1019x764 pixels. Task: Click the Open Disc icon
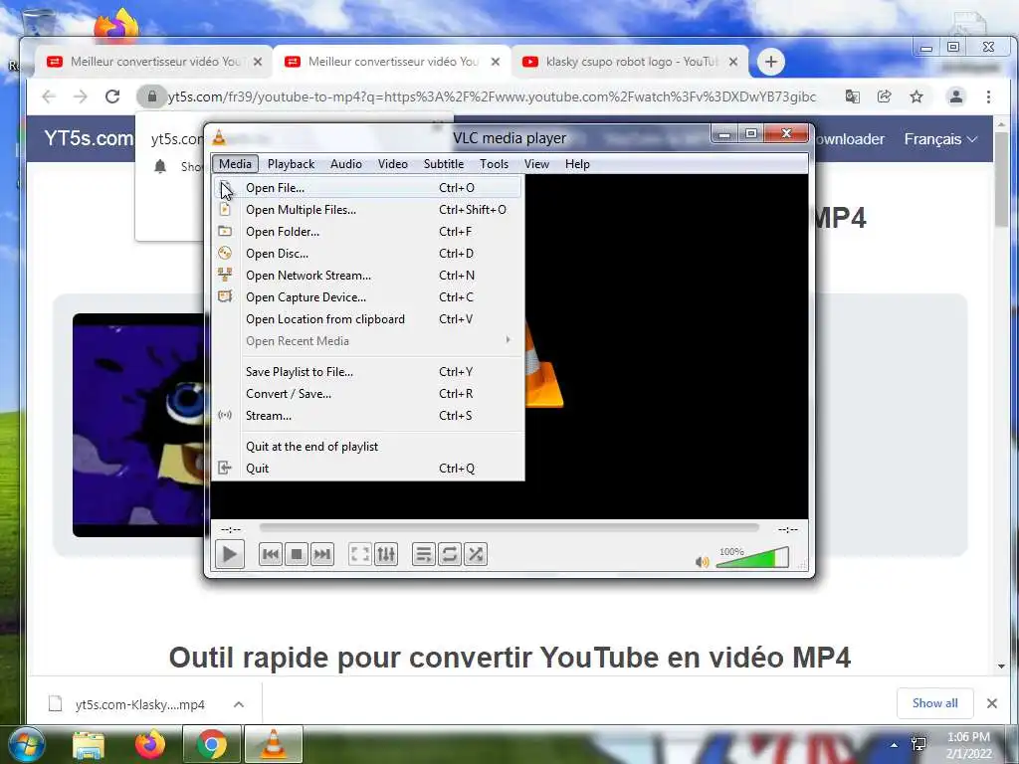point(225,253)
